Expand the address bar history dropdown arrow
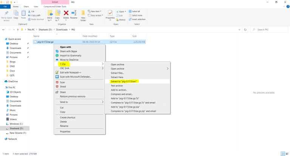This screenshot has height=156, width=290. coord(239,30)
